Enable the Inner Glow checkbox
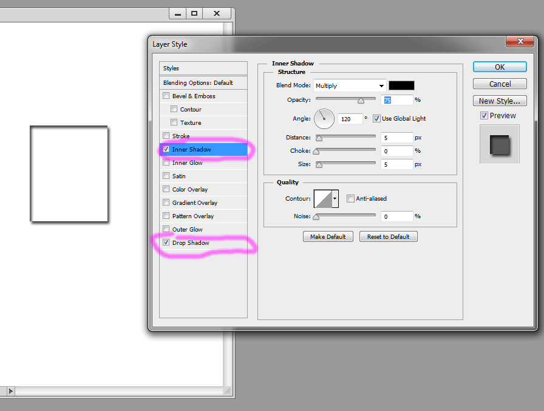 (166, 162)
